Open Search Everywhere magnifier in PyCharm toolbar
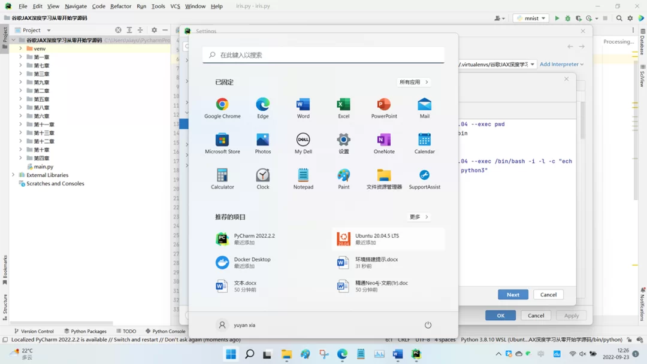Viewport: 647px width, 364px height. tap(619, 18)
